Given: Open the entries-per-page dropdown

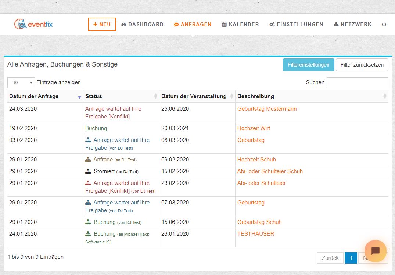Looking at the screenshot, I should click(x=21, y=83).
